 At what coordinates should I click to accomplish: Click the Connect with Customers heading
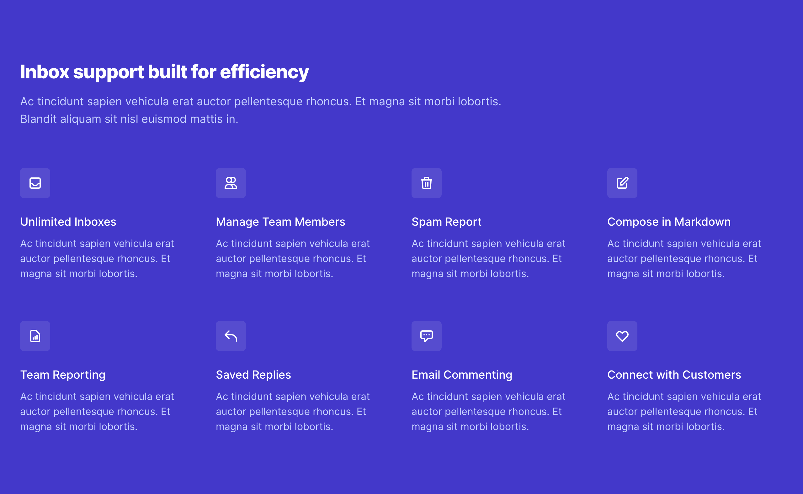pos(674,375)
